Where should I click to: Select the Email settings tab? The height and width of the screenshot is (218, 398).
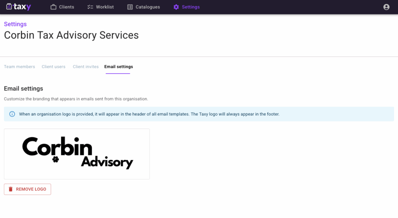(x=119, y=67)
